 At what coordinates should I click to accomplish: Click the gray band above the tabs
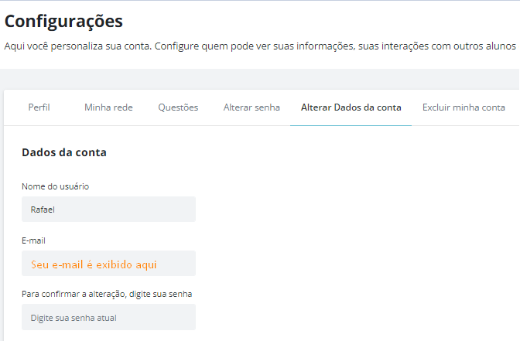260,79
